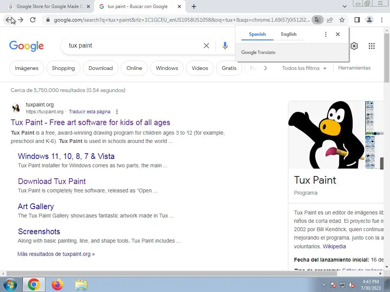Screen dimensions: 390x292
Task: Open Windows 11, 10, 8, 7 & Vista link
Action: coord(66,156)
